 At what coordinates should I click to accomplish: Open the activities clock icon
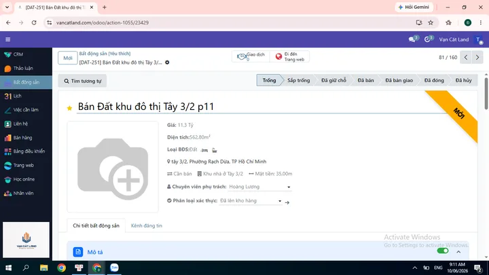point(428,39)
